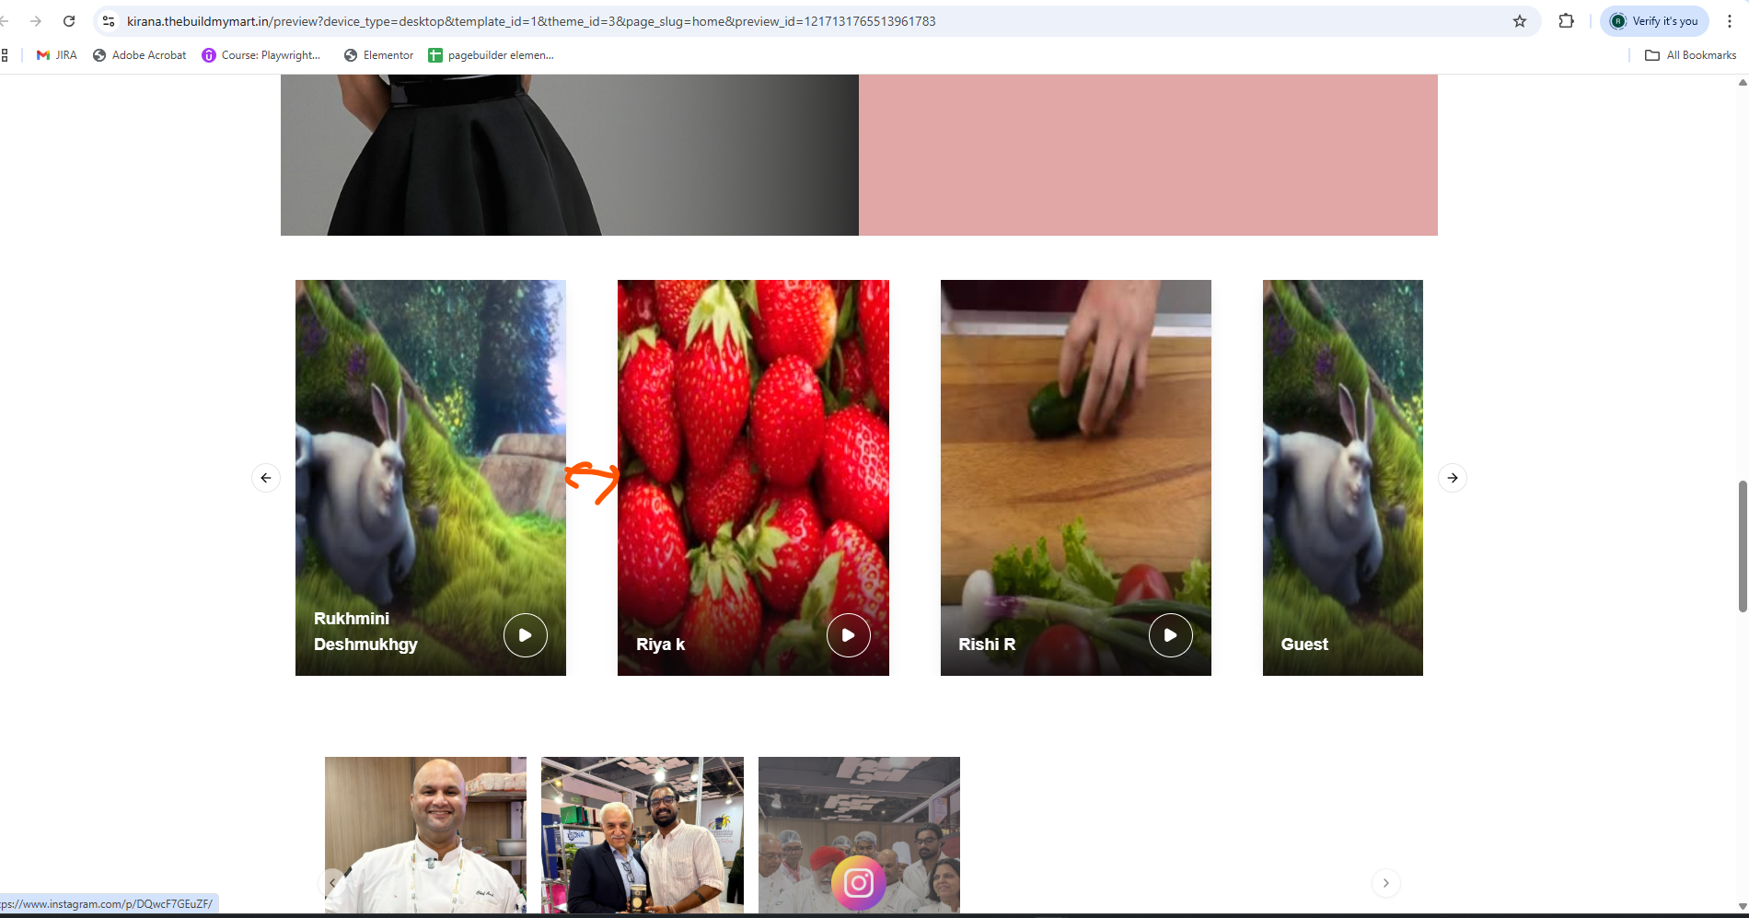1749x918 pixels.
Task: Open the Elementor bookmark
Action: [379, 55]
